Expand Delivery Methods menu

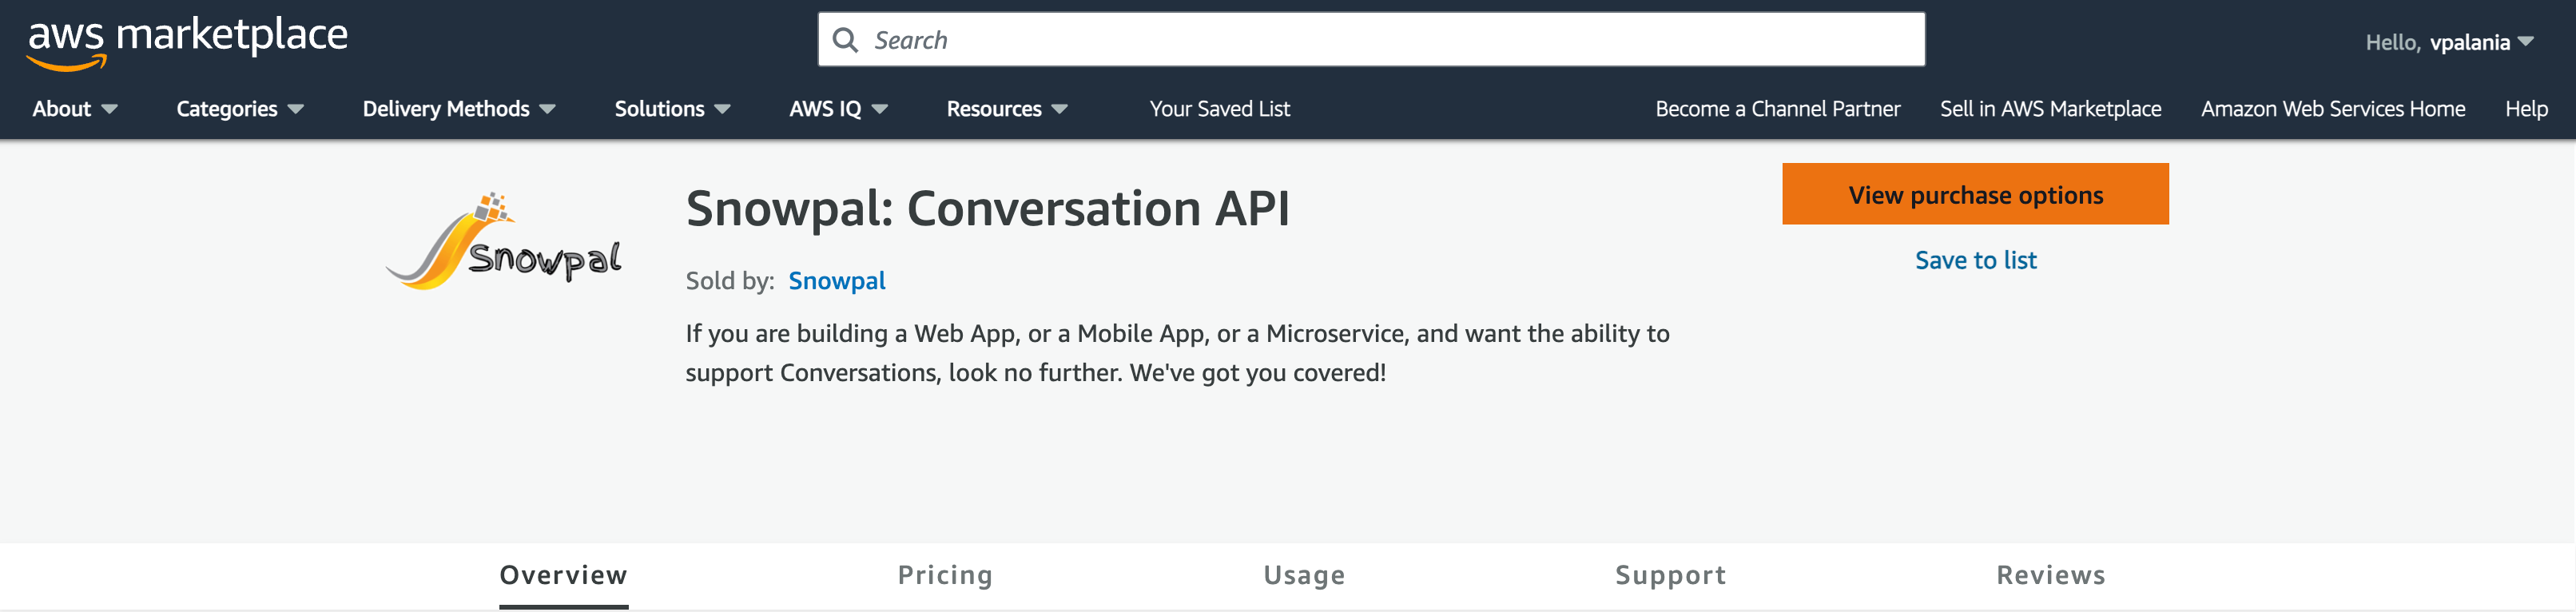pos(459,109)
